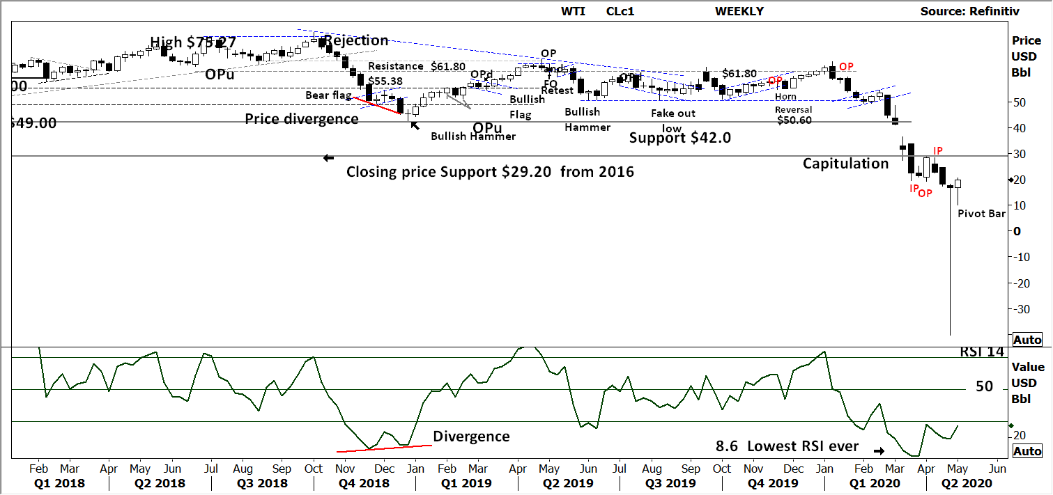
Task: Open the WEEKLY timeframe label
Action: coord(739,10)
